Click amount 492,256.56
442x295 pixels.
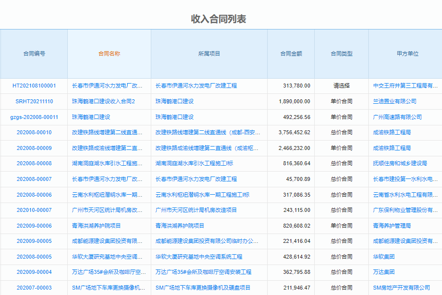(297, 117)
